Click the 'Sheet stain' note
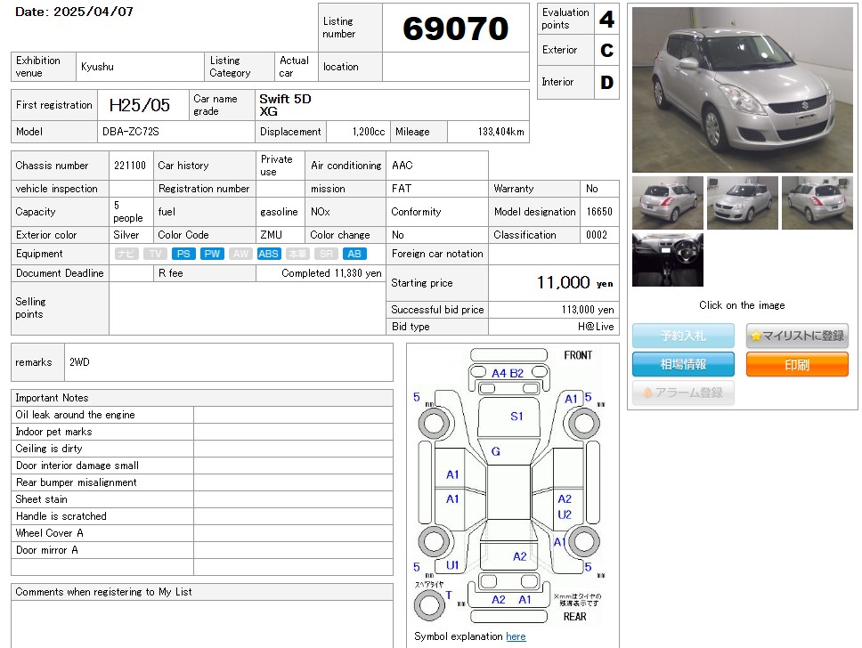The width and height of the screenshot is (862, 648). click(x=41, y=499)
